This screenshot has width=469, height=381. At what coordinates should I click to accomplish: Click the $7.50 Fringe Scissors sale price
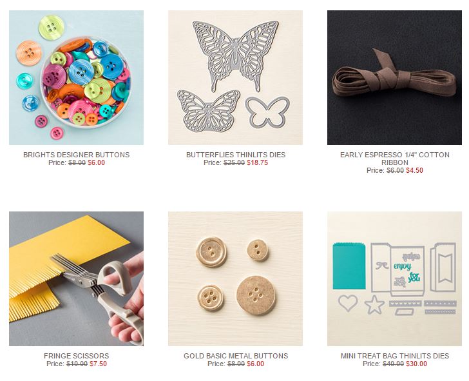(x=98, y=364)
